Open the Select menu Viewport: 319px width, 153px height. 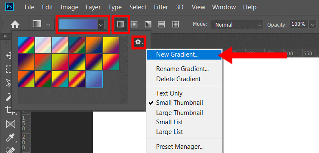pos(138,8)
